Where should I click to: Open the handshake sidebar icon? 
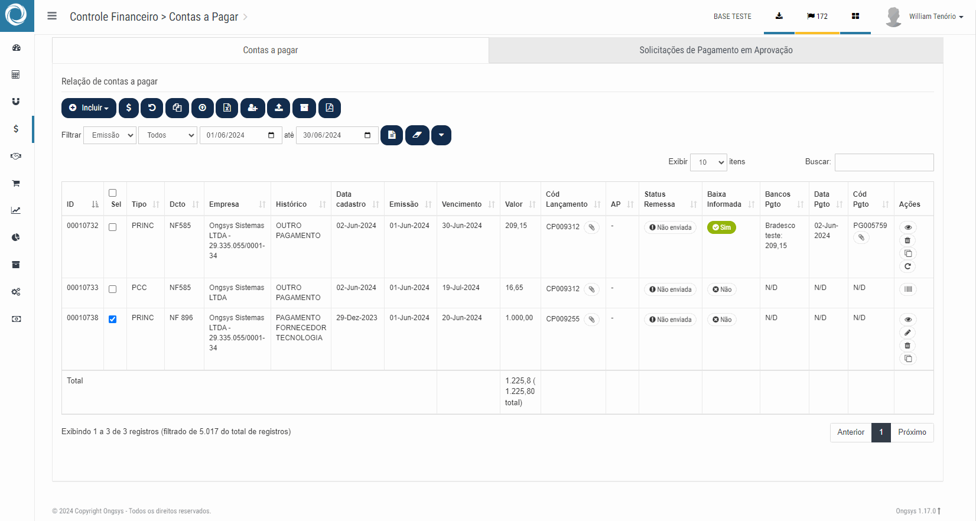point(16,156)
